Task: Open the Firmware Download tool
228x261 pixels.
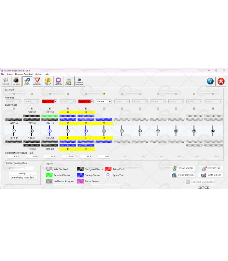Action: 79,81
